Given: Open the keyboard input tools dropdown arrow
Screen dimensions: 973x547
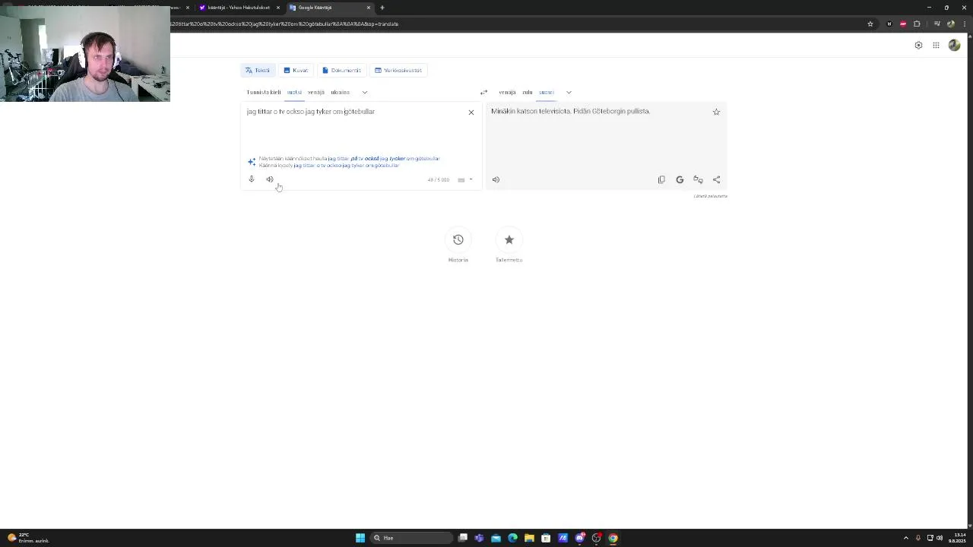Looking at the screenshot, I should [471, 180].
